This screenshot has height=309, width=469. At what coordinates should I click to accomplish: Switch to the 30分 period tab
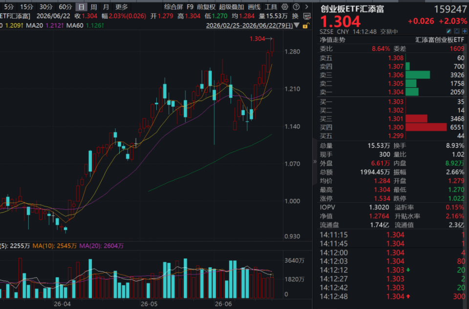click(x=46, y=7)
